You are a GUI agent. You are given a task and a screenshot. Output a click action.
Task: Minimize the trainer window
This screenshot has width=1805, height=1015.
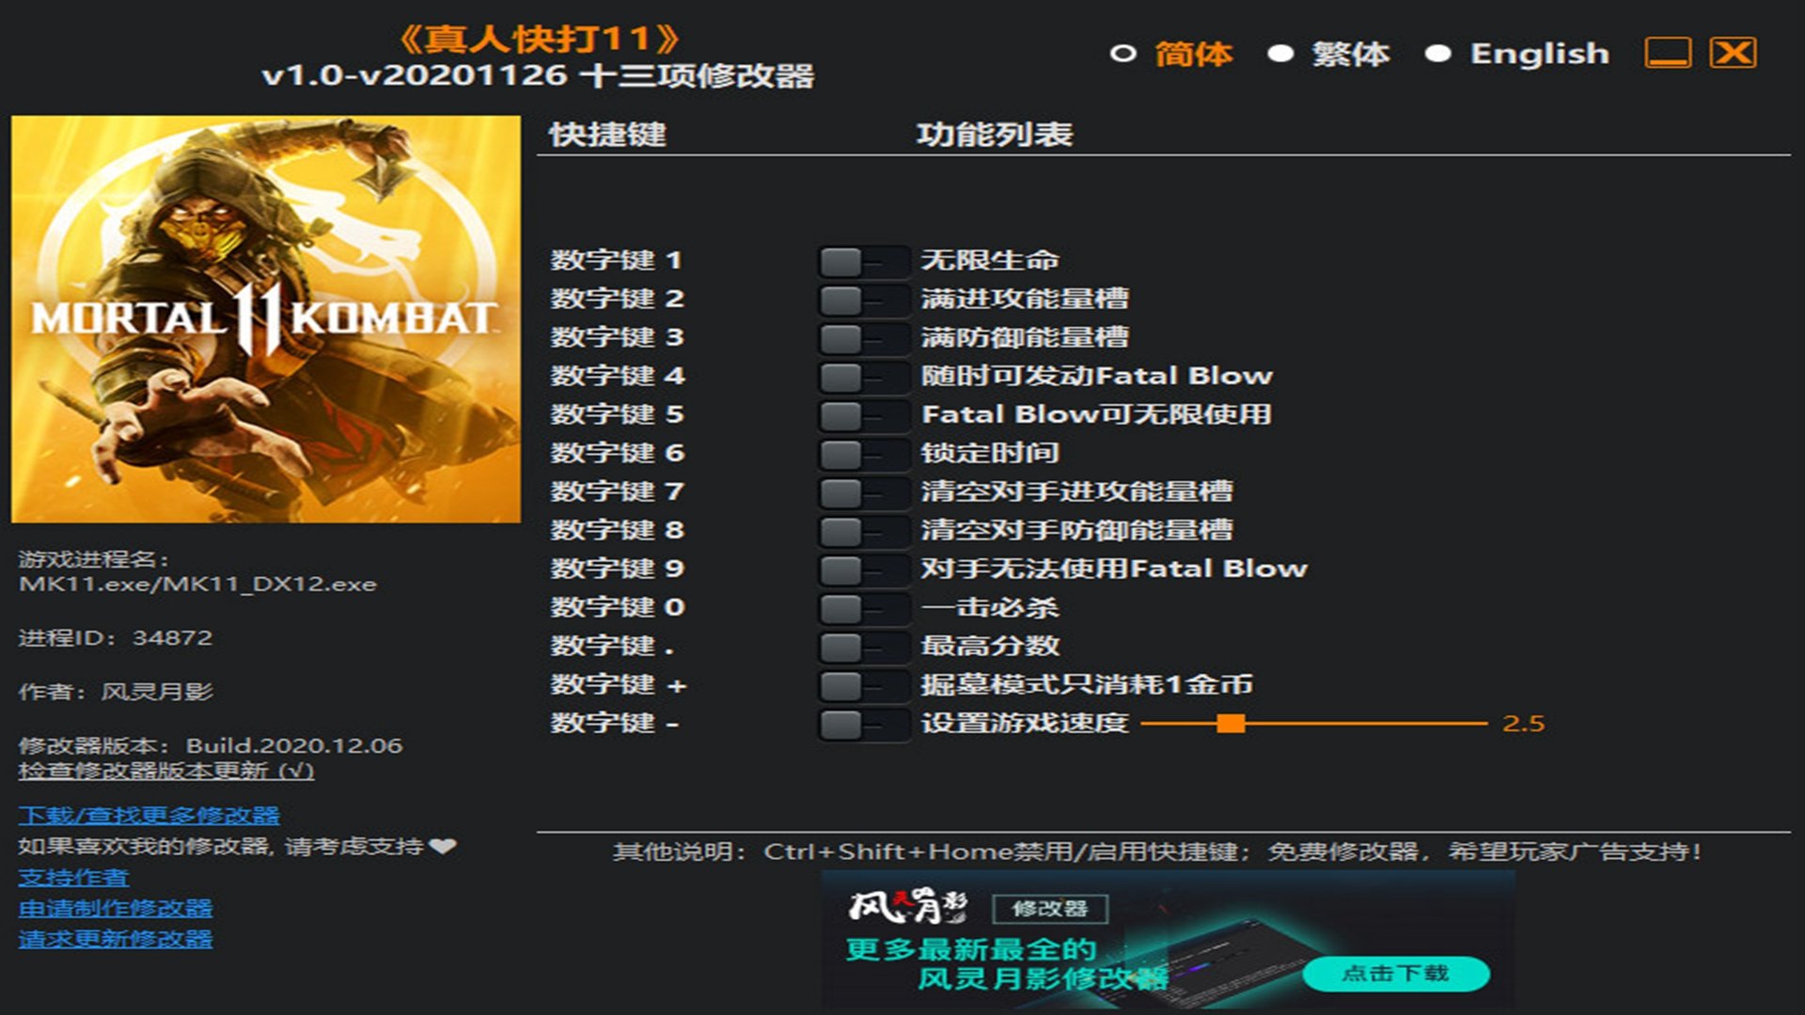[x=1667, y=53]
